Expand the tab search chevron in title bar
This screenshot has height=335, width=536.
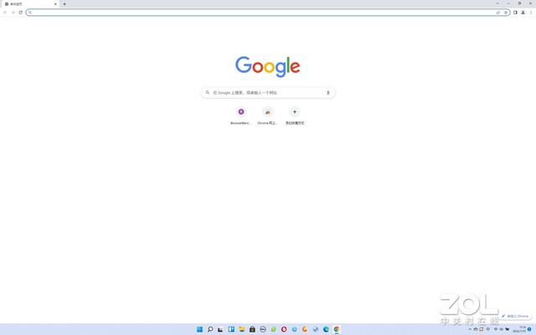click(x=497, y=3)
